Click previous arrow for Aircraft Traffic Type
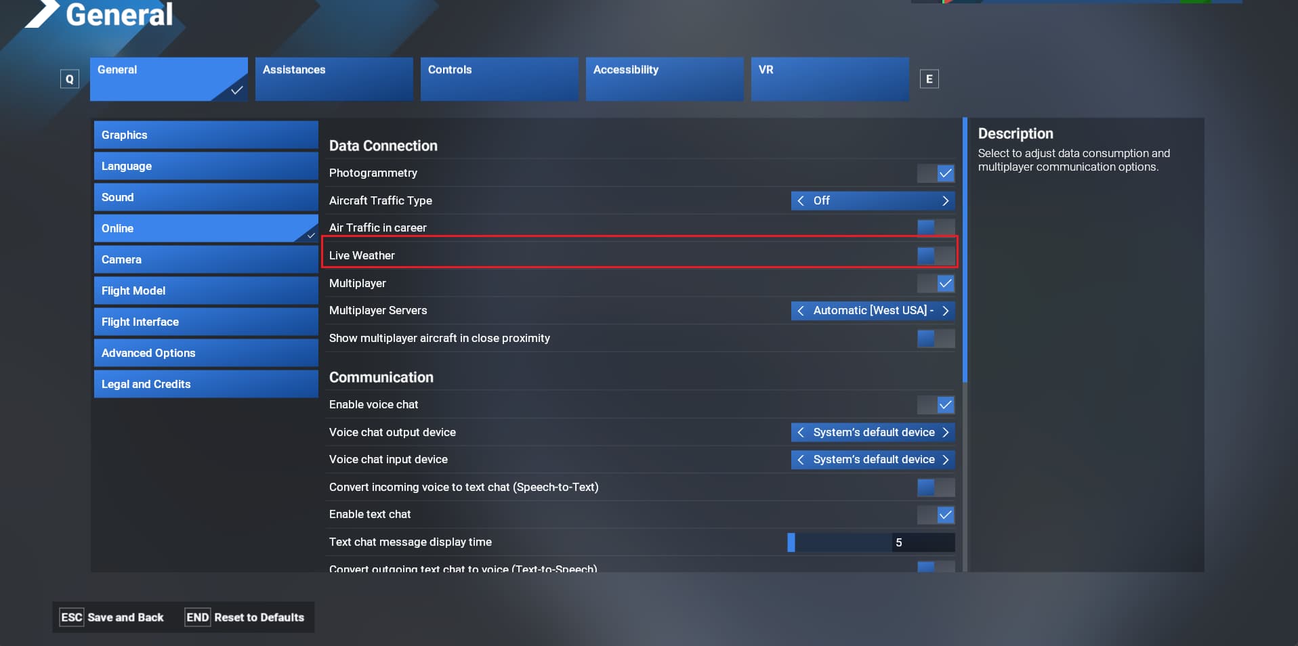This screenshot has width=1298, height=646. coord(801,200)
